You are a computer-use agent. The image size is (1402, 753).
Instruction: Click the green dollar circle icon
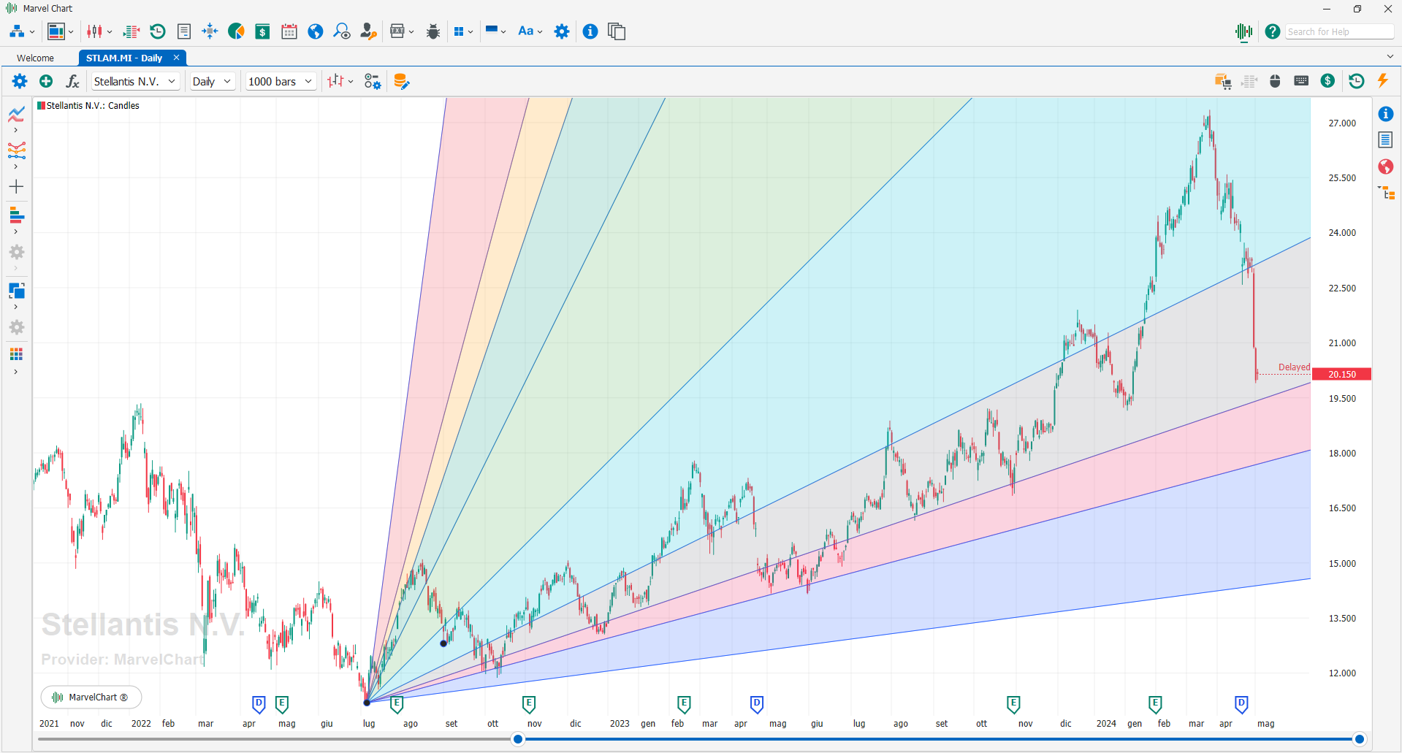(1327, 81)
